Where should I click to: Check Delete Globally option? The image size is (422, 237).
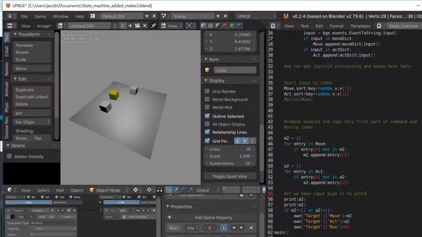[9, 157]
